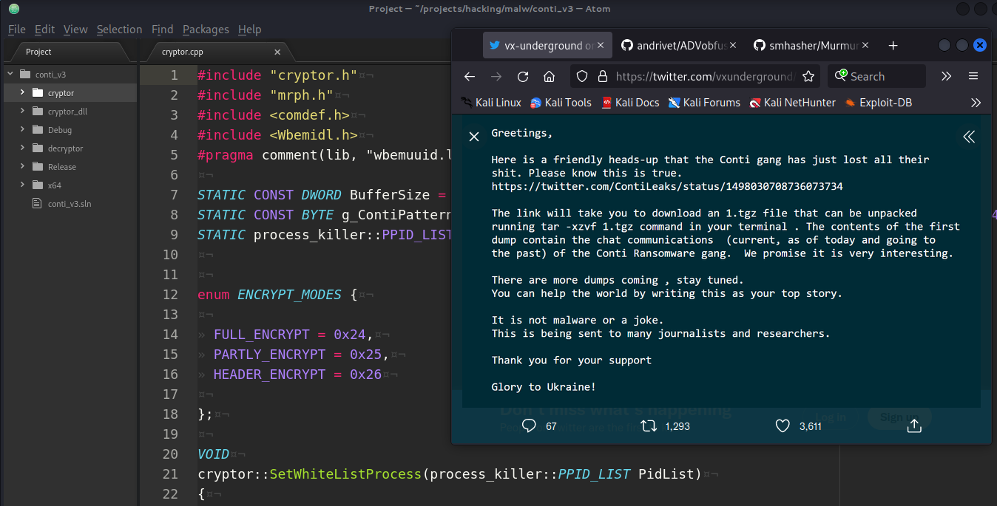The image size is (997, 506).
Task: Expand the decryptor folder chevron
Action: (23, 148)
